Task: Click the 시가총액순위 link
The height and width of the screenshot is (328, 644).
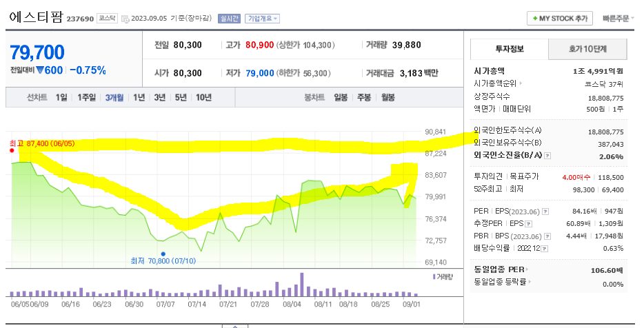Action: [495, 83]
